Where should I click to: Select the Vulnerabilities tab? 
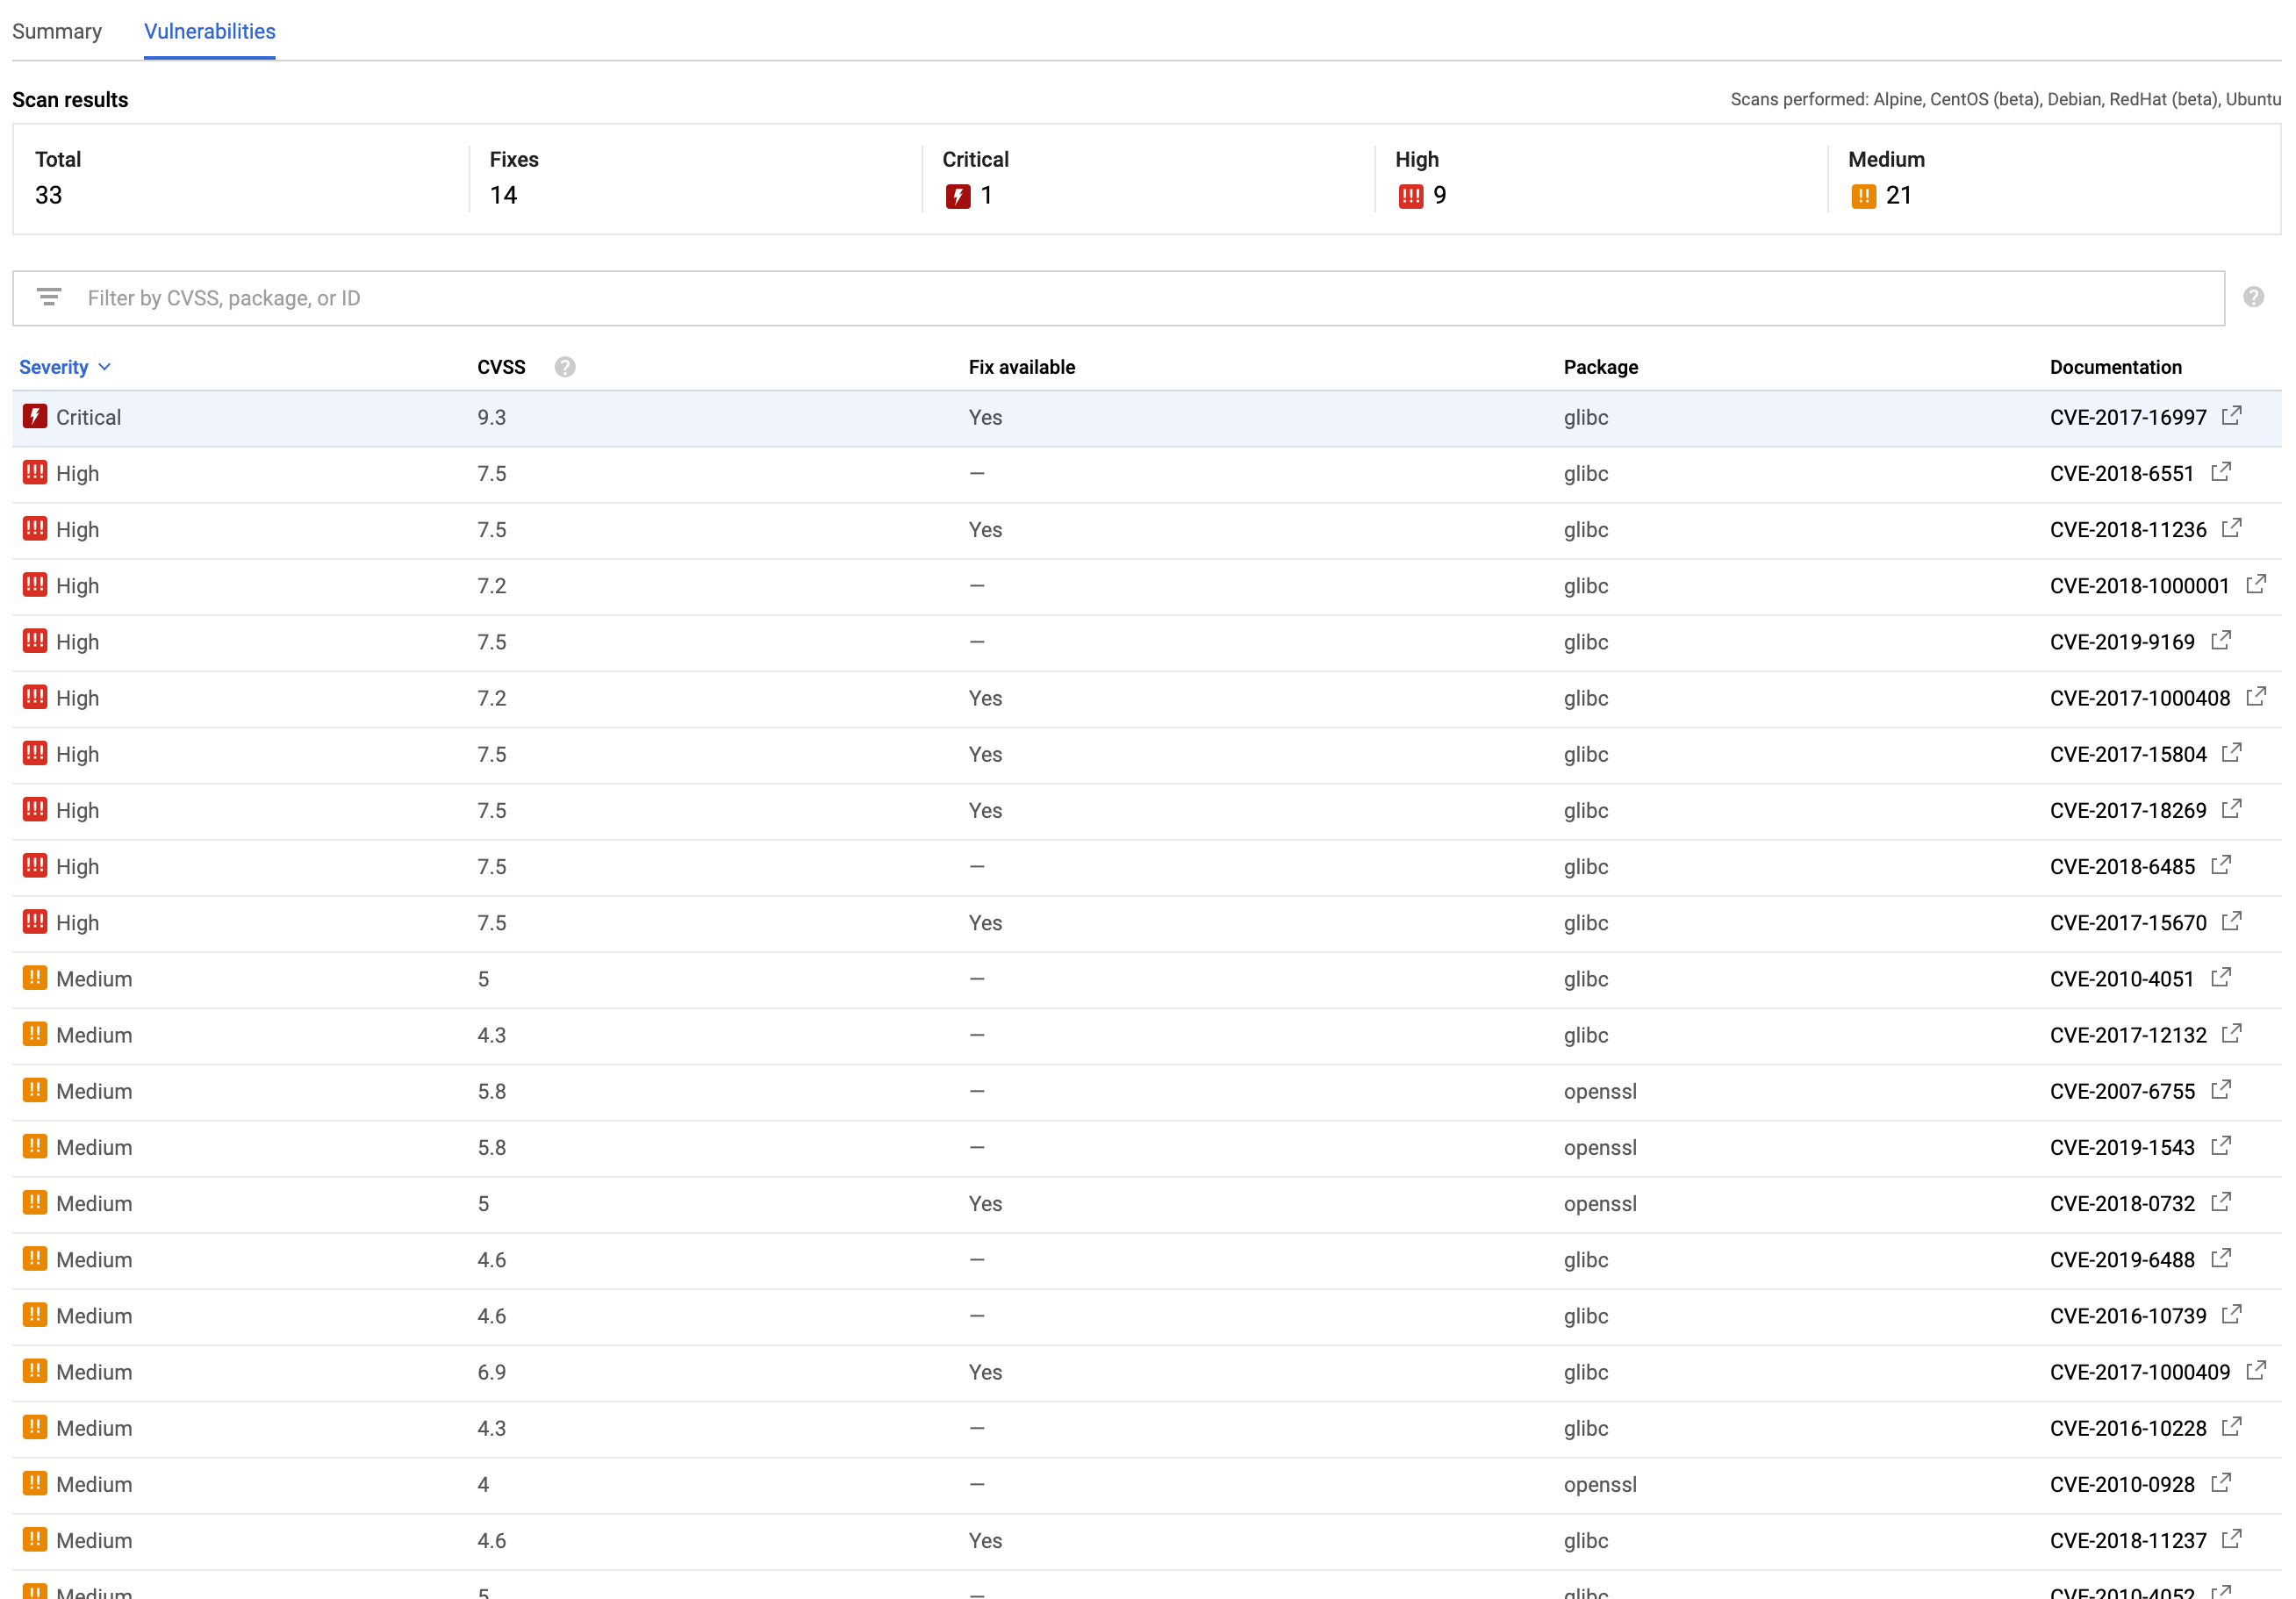[209, 31]
